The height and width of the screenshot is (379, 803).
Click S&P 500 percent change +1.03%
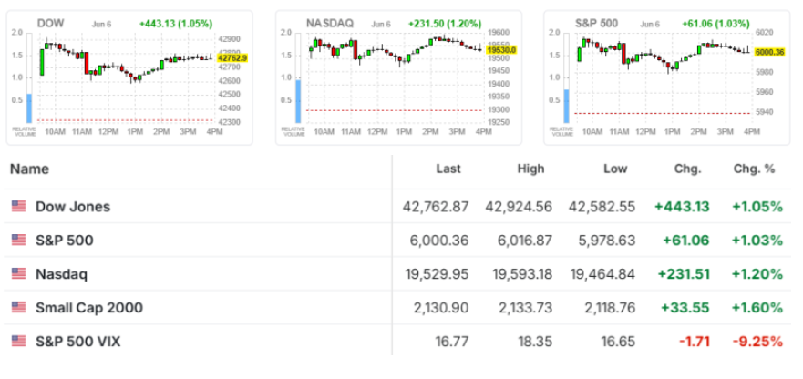757,241
